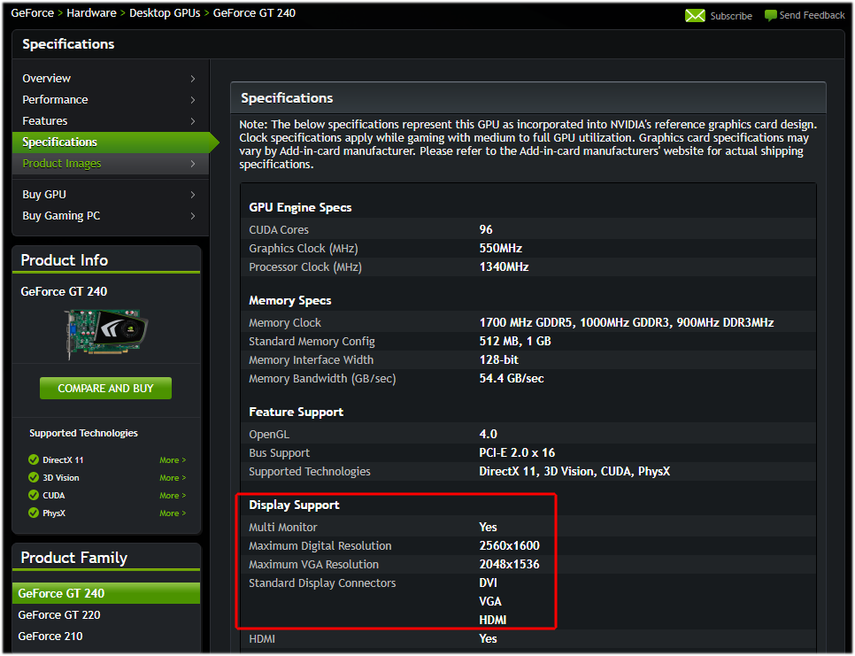Click the COMPARE AND BUY button
855x656 pixels.
click(106, 389)
